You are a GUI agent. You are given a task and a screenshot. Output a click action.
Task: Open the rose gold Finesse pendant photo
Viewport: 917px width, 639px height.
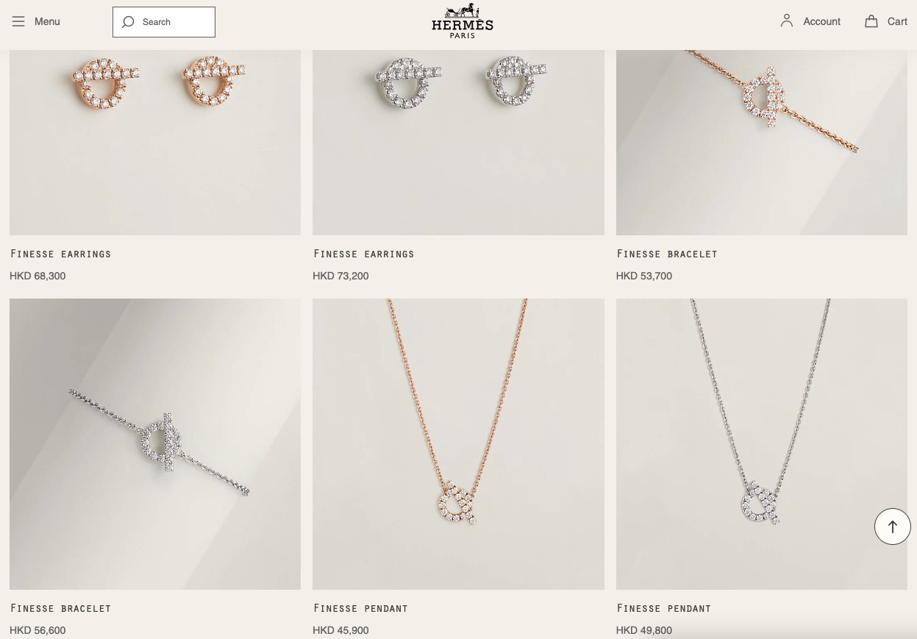tap(458, 444)
